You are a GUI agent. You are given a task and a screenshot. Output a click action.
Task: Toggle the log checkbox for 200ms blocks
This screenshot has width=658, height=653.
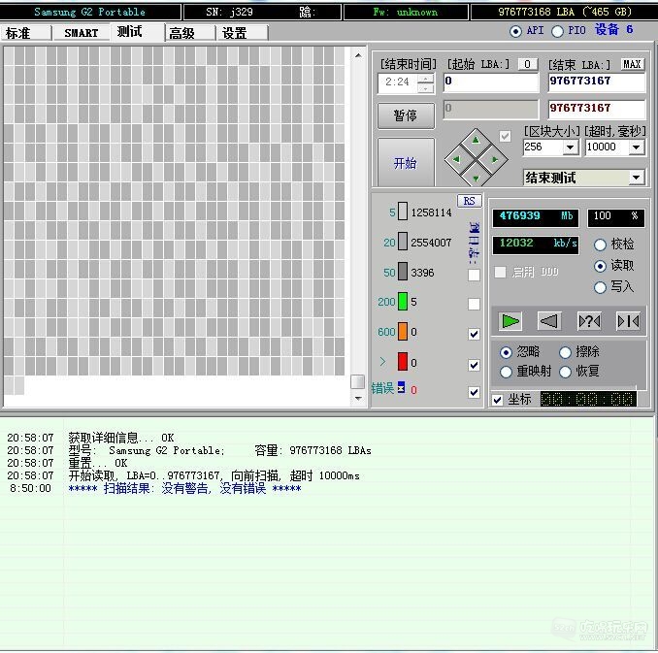(474, 304)
